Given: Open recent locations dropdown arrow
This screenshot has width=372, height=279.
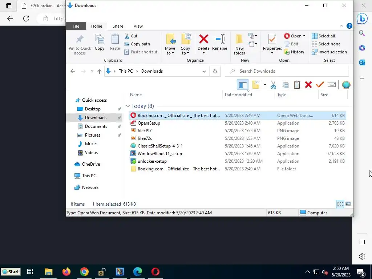Looking at the screenshot, I should click(x=92, y=71).
